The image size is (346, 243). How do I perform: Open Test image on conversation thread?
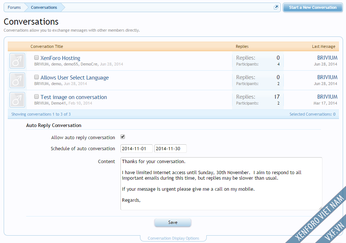point(74,97)
